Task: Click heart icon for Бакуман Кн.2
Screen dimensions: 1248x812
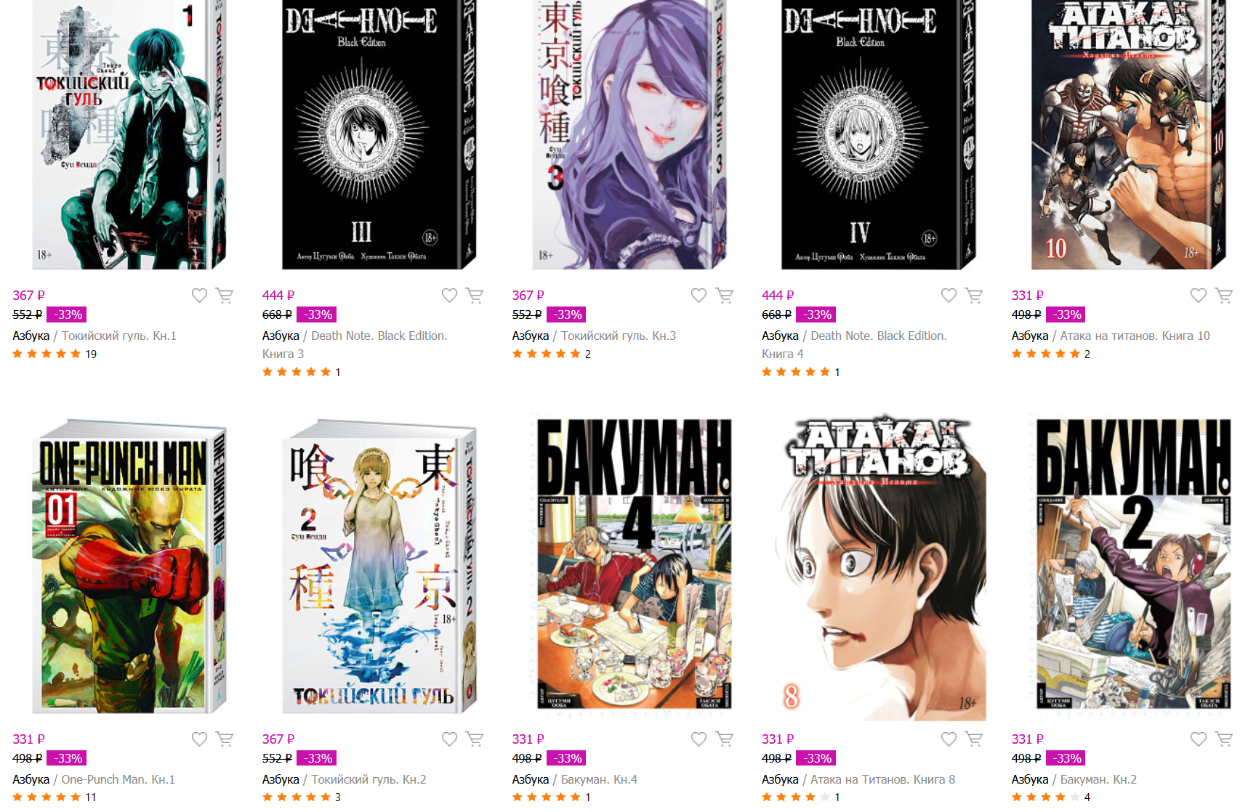Action: (1199, 739)
